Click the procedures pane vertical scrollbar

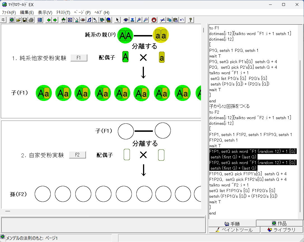pyautogui.click(x=301, y=136)
